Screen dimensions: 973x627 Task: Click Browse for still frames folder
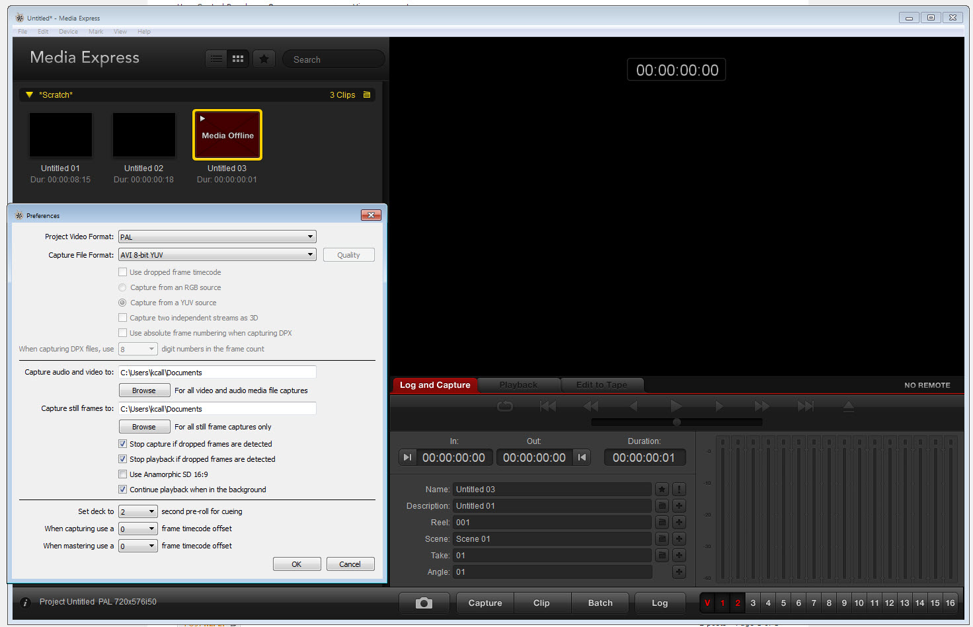click(144, 427)
